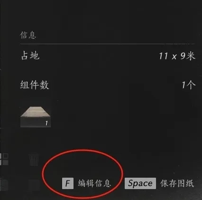This screenshot has width=202, height=200.
Task: Click the dim icon below the grid icon
Action: pyautogui.click(x=4, y=185)
